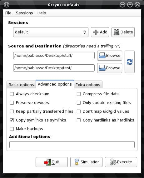Open the default sessions dropdown
The width and height of the screenshot is (144, 178).
(51, 32)
